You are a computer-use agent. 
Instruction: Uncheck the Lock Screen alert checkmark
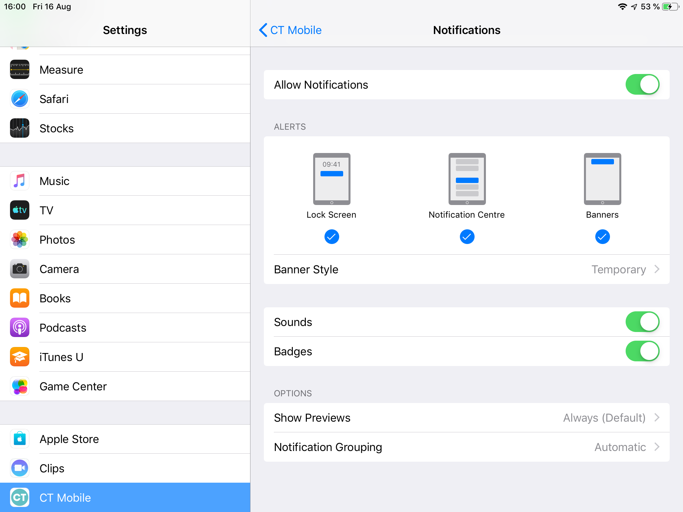coord(331,237)
